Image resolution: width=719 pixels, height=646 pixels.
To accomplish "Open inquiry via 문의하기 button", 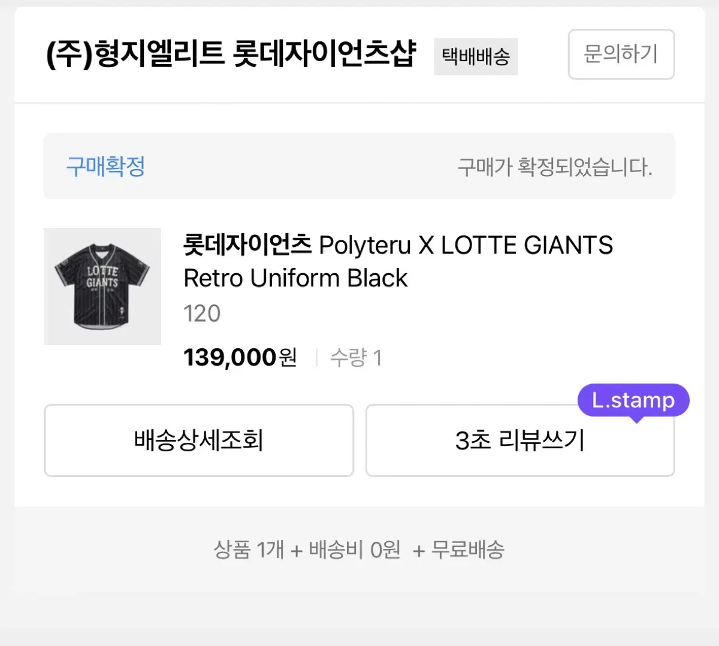I will (x=621, y=55).
